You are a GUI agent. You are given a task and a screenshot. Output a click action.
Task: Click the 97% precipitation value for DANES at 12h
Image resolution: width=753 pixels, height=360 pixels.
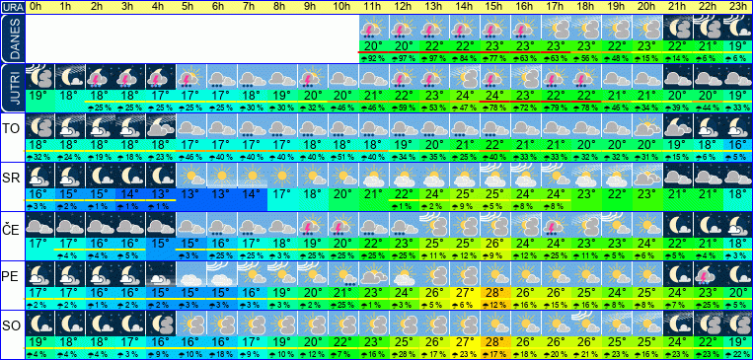click(404, 58)
